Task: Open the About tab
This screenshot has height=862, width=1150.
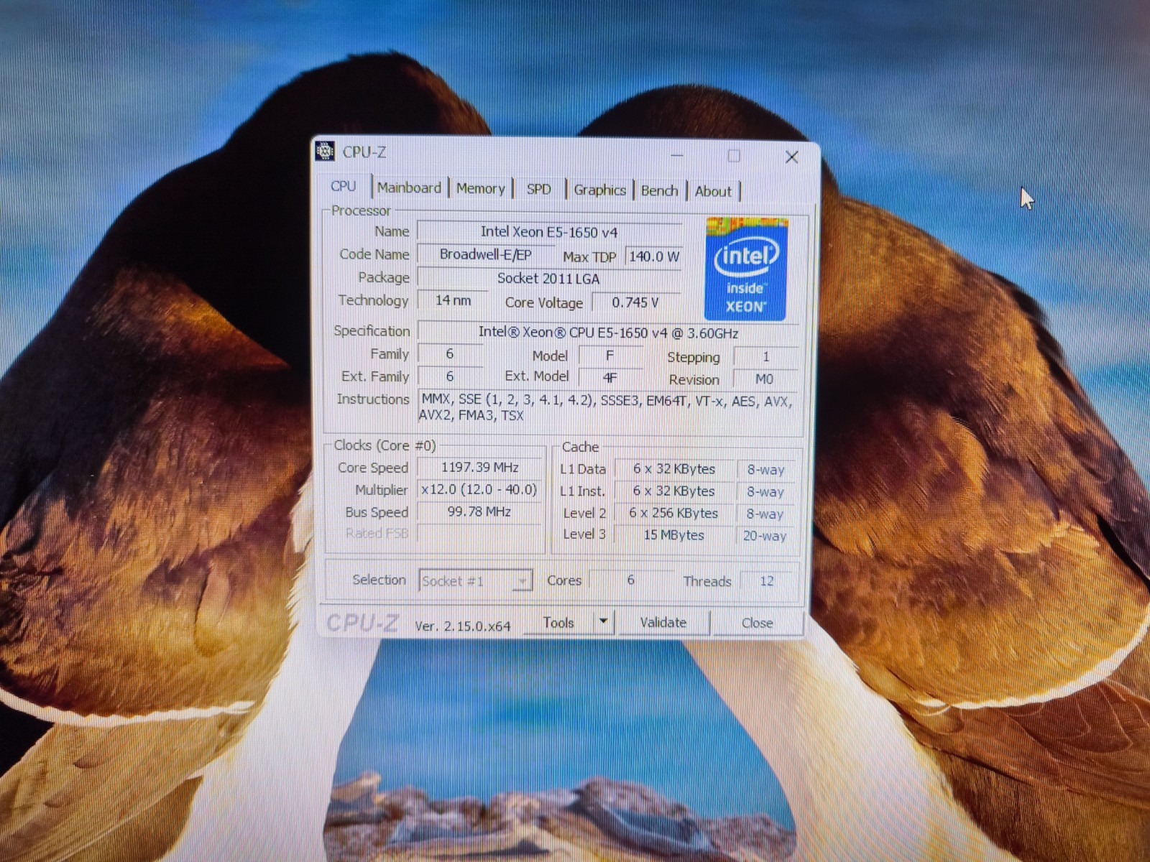Action: pyautogui.click(x=713, y=191)
